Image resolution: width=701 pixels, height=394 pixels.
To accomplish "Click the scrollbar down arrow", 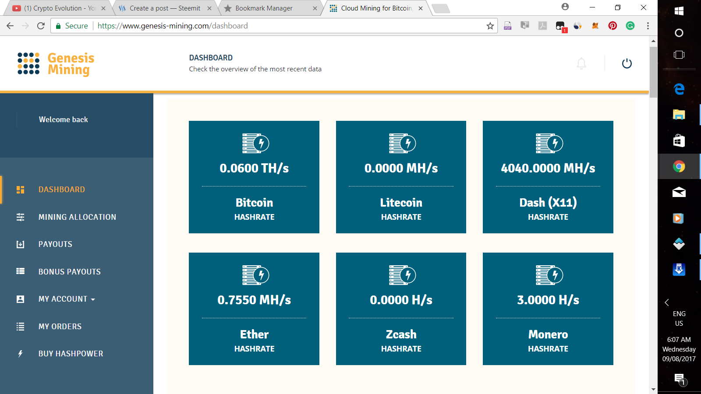I will [653, 389].
